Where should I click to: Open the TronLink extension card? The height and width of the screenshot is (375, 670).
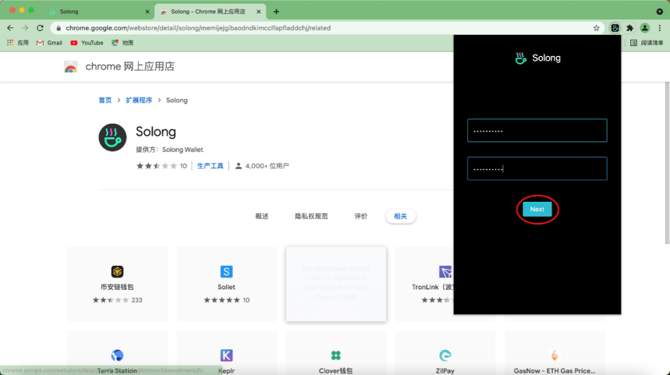(424, 284)
